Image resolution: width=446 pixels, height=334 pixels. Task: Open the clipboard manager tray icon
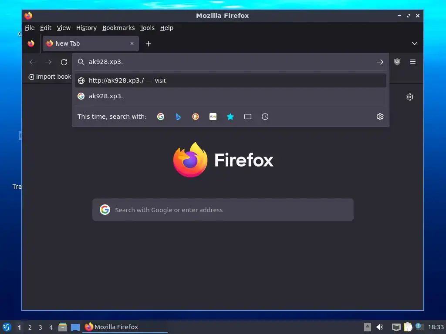[408, 327]
